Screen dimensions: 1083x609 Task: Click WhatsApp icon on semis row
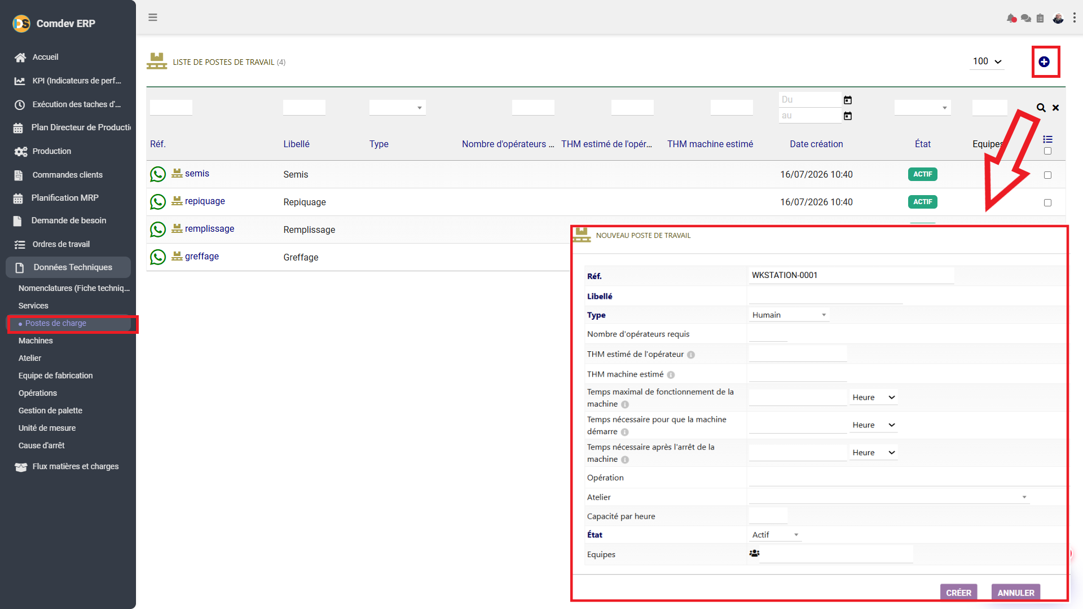click(158, 174)
